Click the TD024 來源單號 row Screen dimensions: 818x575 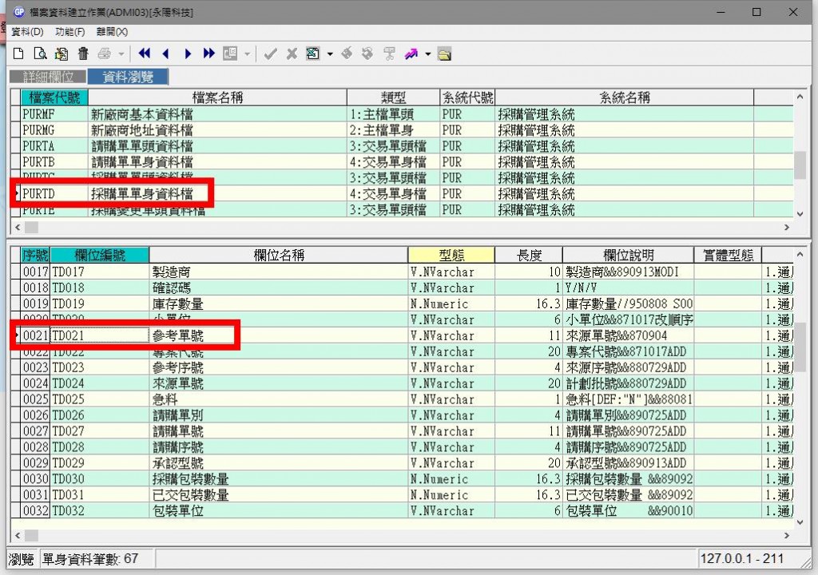[x=402, y=383]
